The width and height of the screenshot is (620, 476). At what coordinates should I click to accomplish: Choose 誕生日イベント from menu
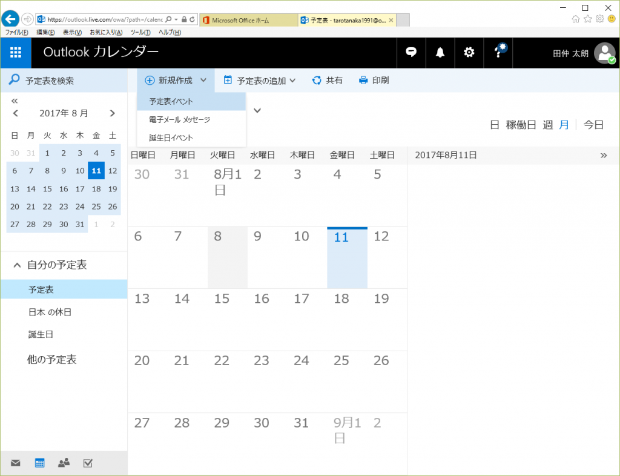point(191,137)
